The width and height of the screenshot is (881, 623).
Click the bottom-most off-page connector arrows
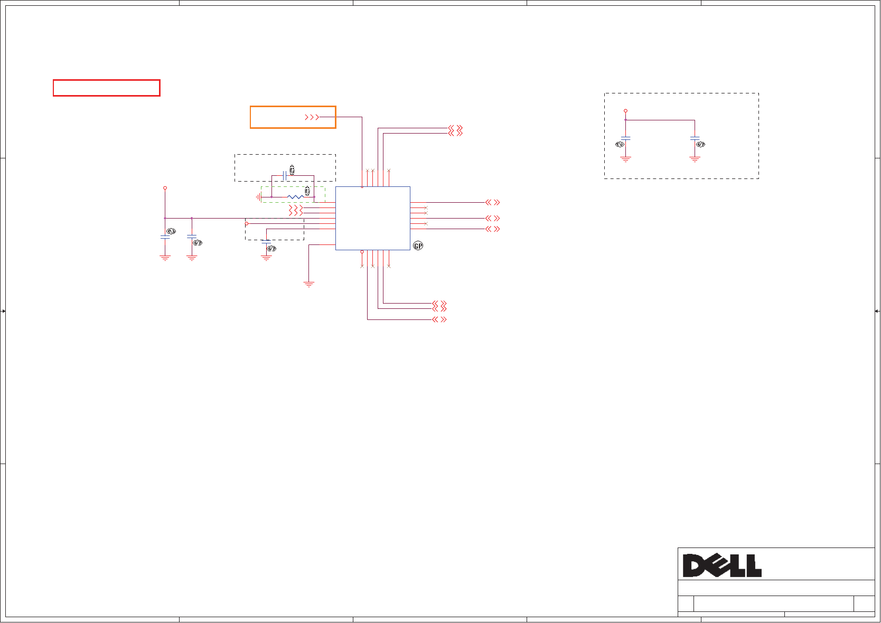[439, 319]
